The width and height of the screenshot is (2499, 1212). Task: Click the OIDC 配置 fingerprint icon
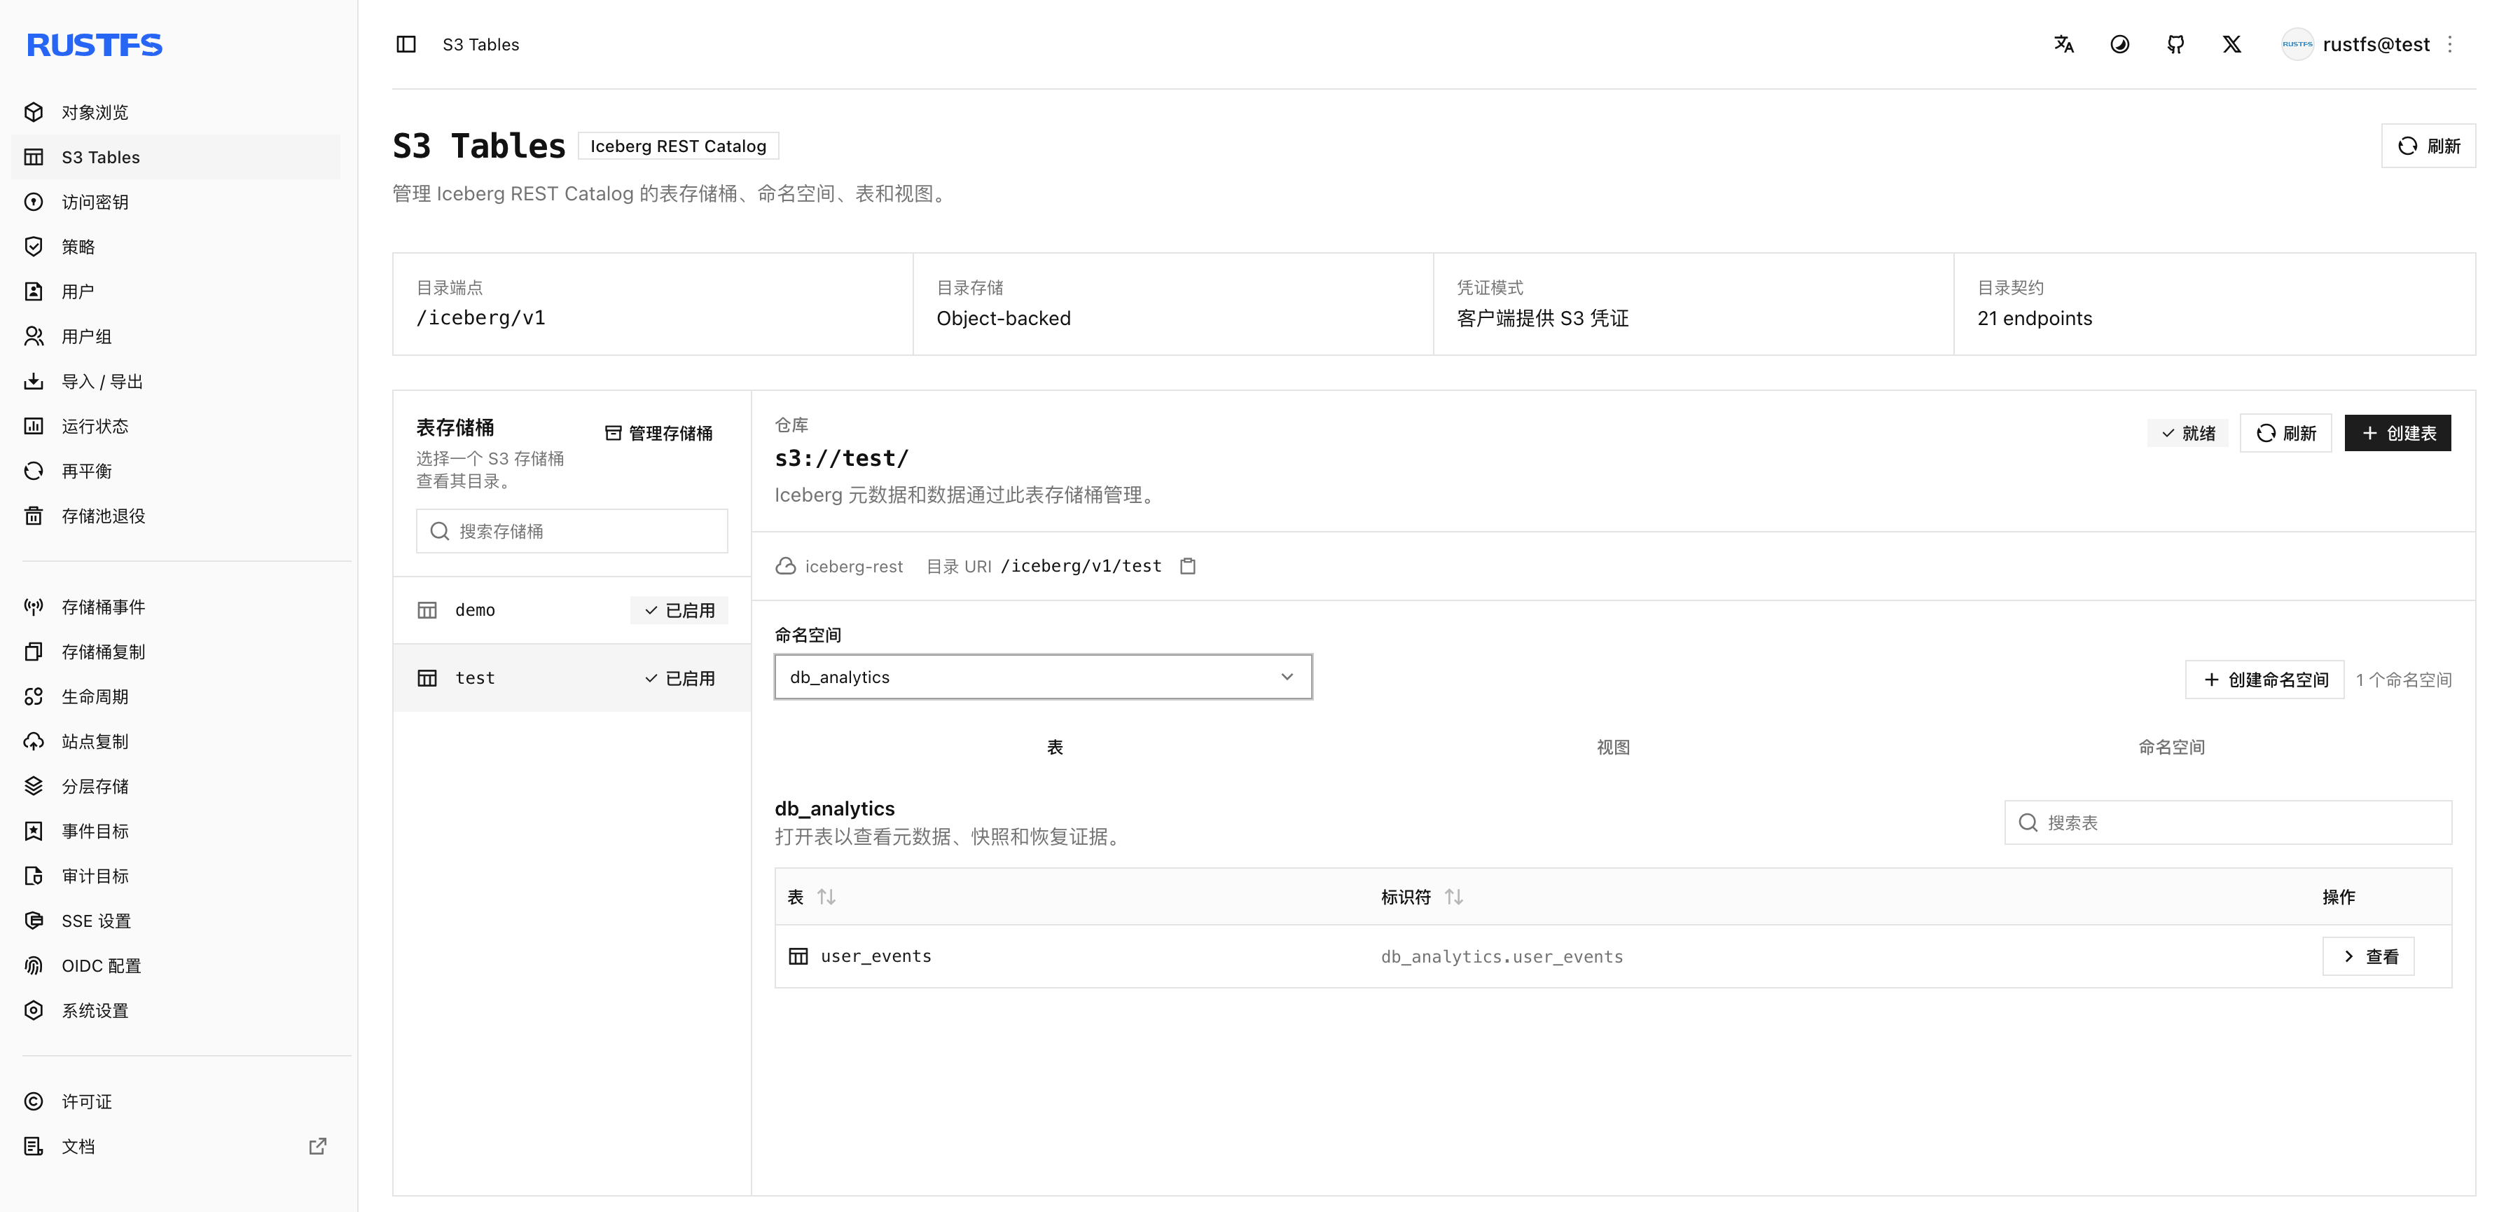coord(34,965)
